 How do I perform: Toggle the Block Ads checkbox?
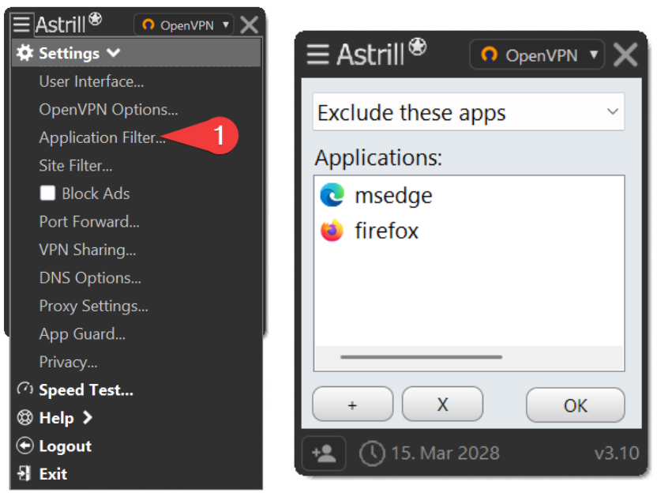pyautogui.click(x=47, y=194)
